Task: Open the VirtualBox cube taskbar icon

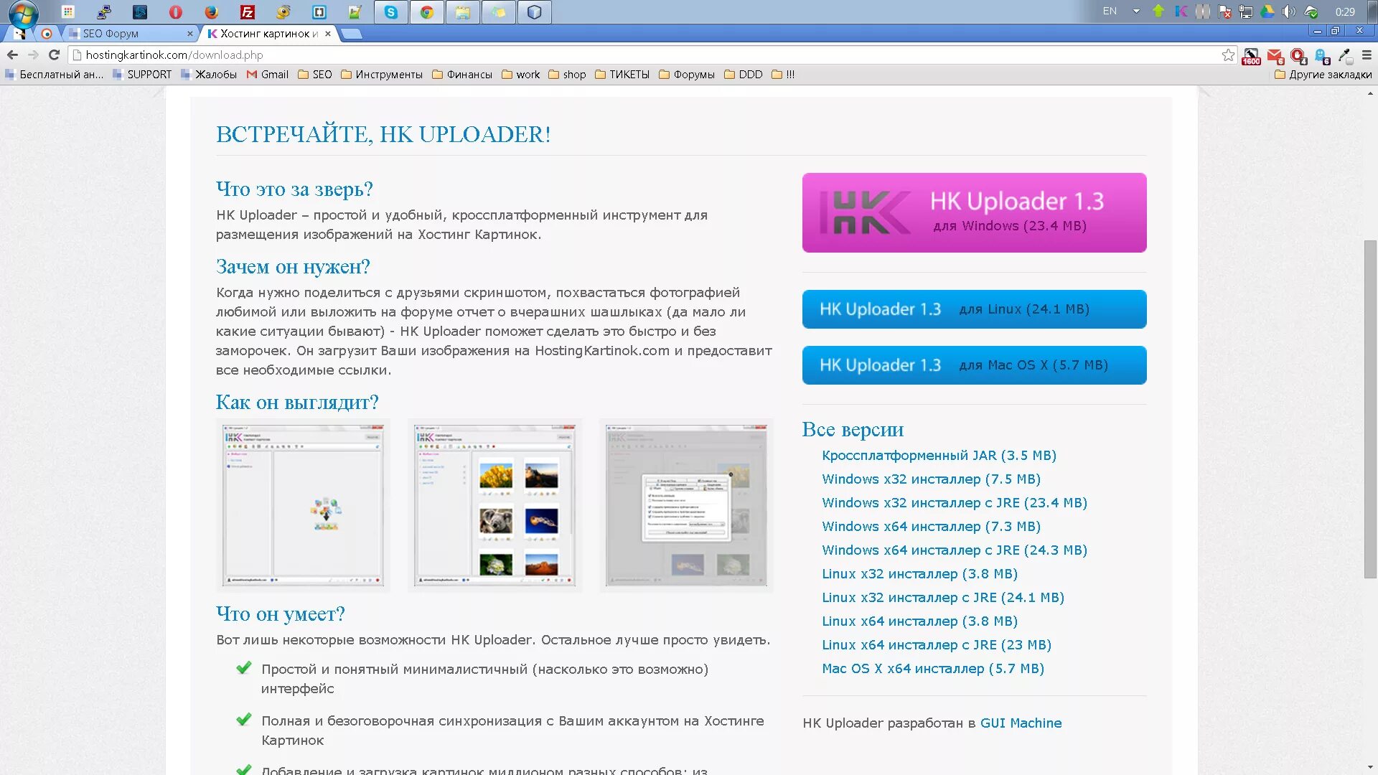Action: coord(534,12)
